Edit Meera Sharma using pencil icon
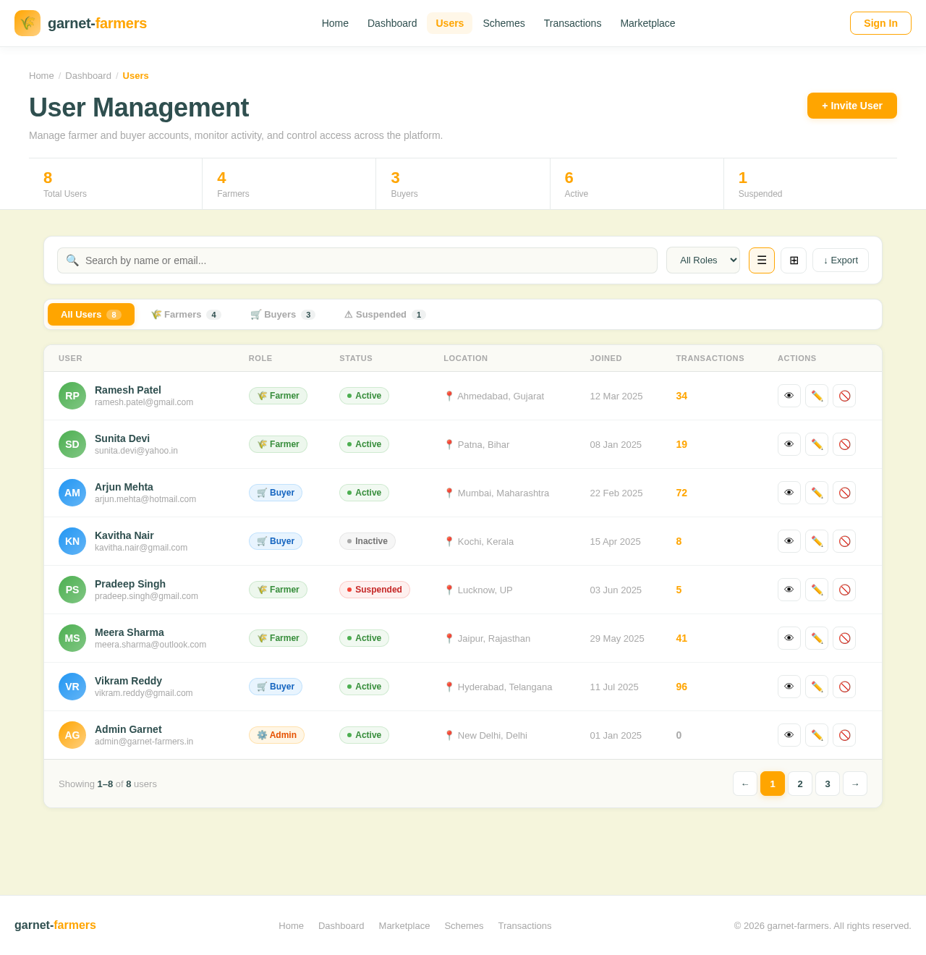This screenshot has width=926, height=955. click(x=817, y=638)
